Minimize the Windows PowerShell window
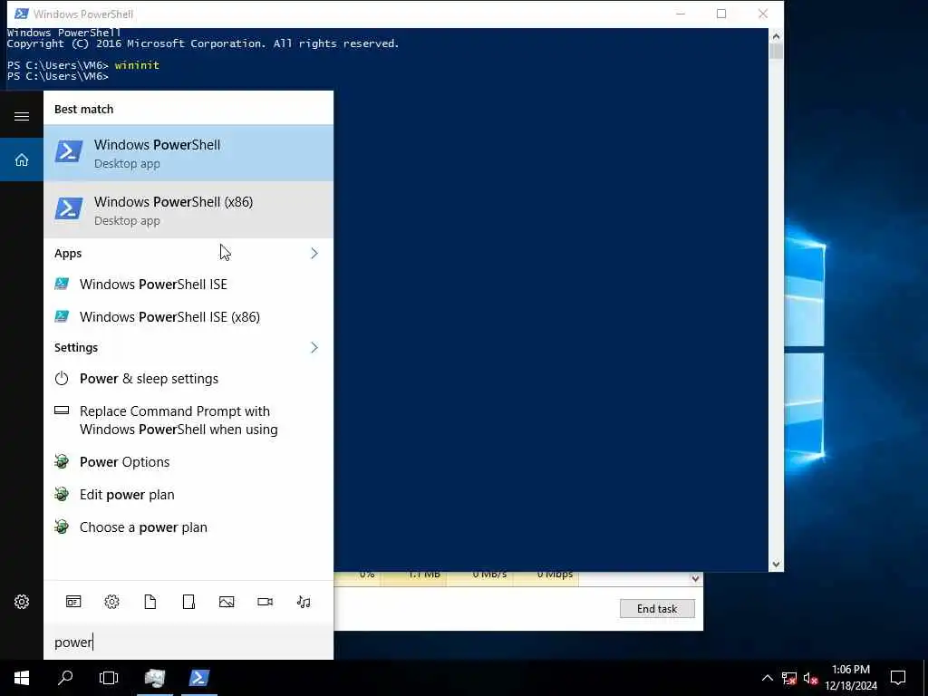The image size is (928, 696). [681, 14]
